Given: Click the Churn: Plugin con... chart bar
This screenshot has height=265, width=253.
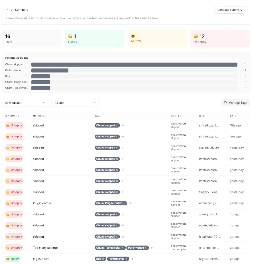Looking at the screenshot, I should click(x=40, y=82).
